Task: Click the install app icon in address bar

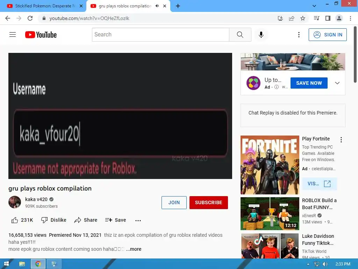Action: pos(280,18)
